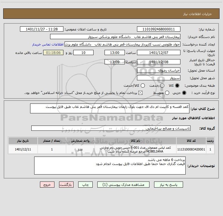The image size is (223, 216).
Task: Click the ردیف column header
Action: (x=210, y=141)
